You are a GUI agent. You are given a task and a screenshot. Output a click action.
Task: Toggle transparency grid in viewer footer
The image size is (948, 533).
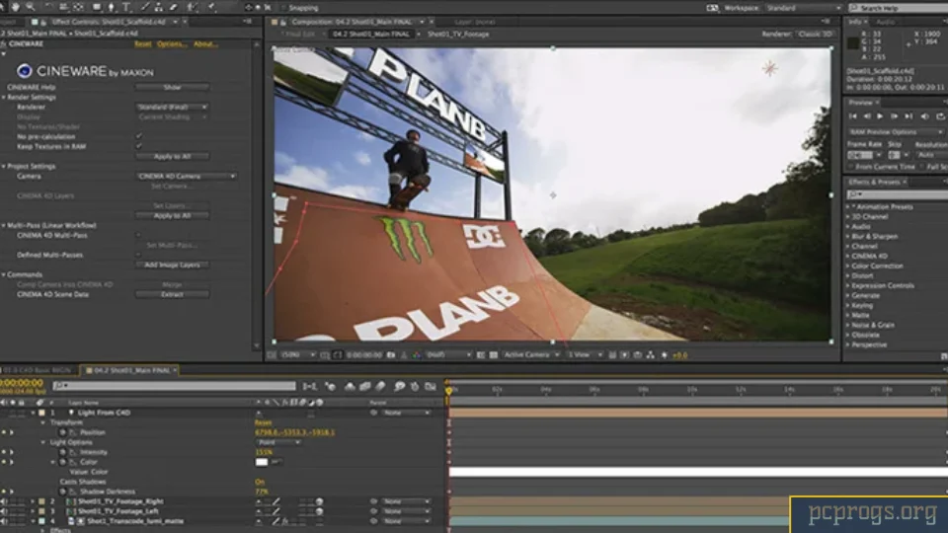(x=494, y=355)
